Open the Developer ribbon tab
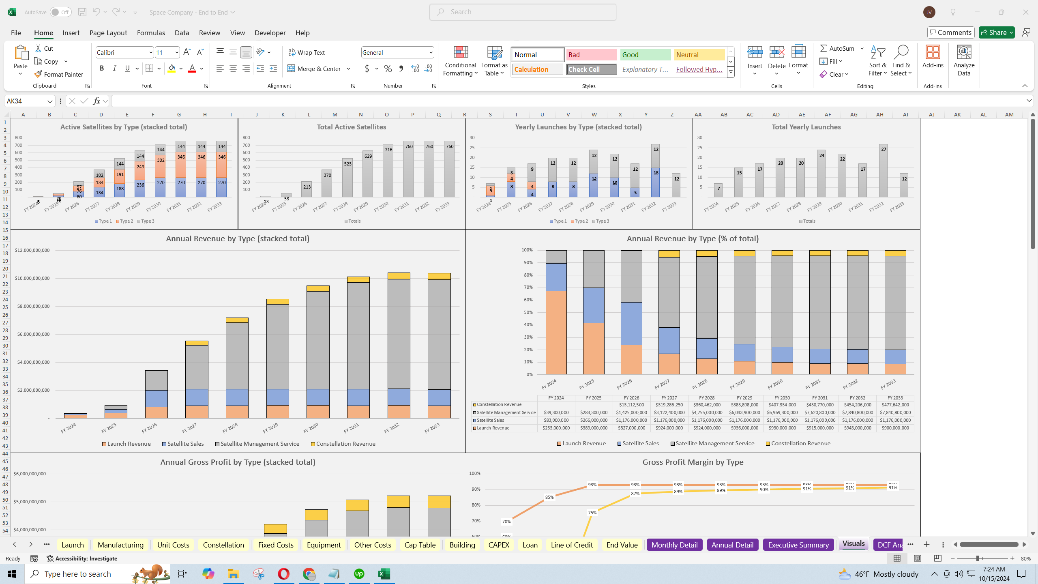Screen dimensions: 1038x584 coord(270,33)
